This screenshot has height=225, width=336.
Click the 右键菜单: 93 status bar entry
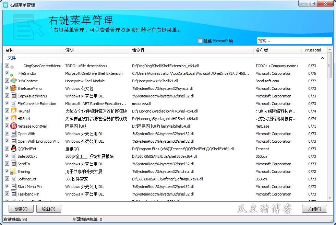15,220
